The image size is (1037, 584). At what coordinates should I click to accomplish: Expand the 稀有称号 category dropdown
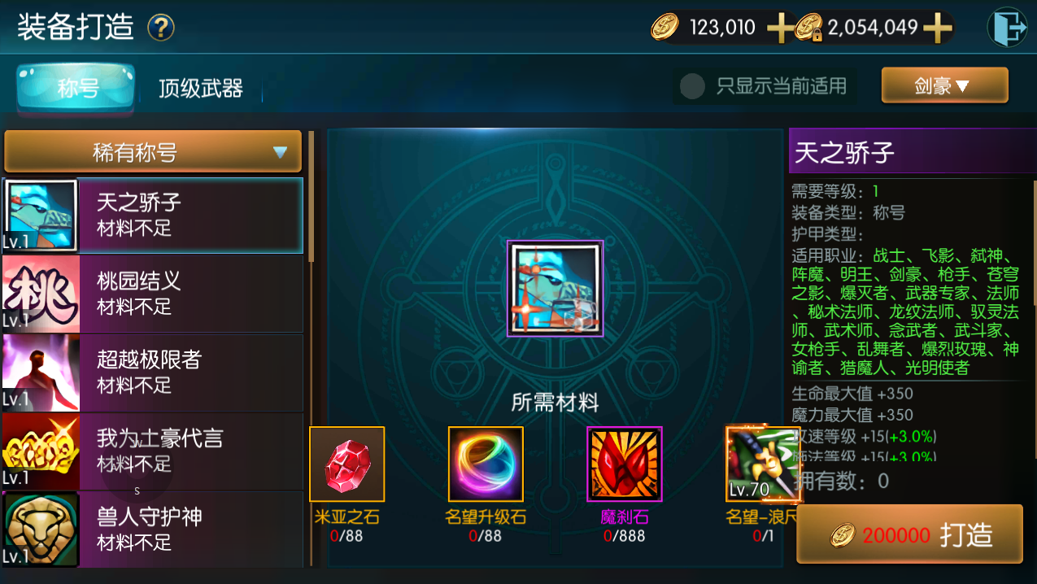[153, 151]
